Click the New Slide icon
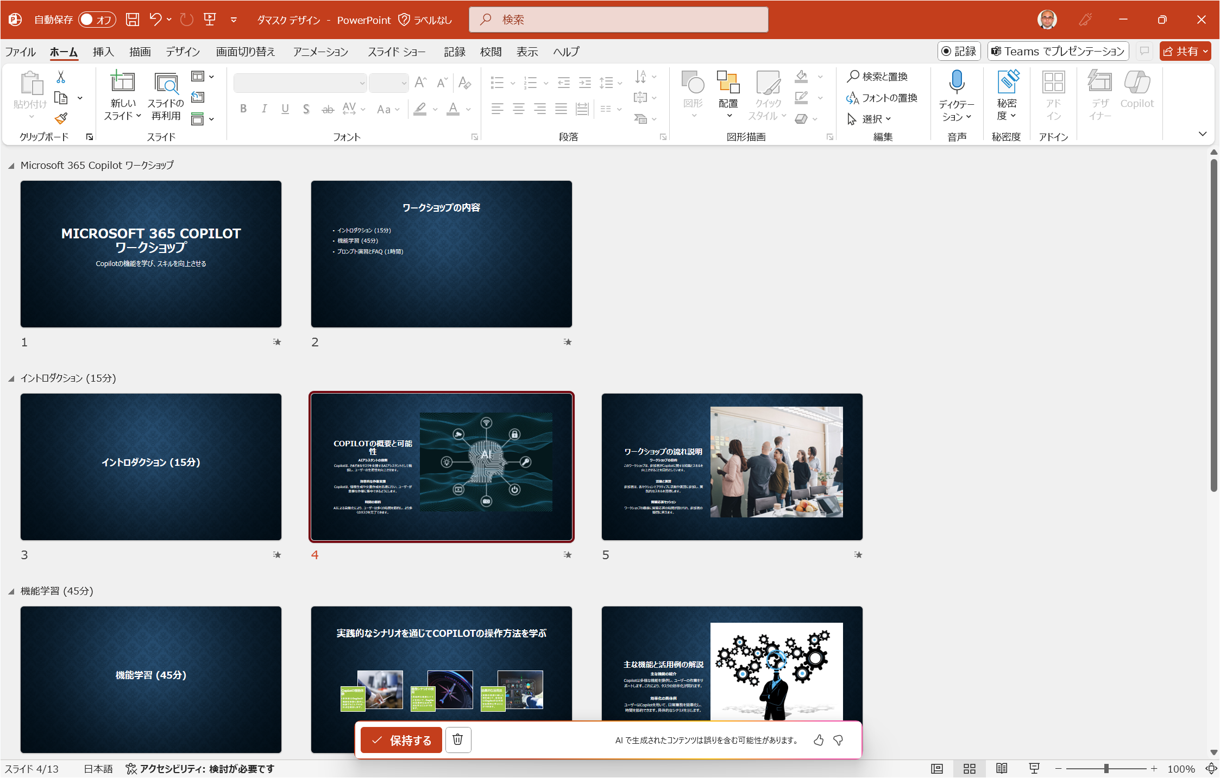Viewport: 1220px width, 778px height. pos(123,82)
